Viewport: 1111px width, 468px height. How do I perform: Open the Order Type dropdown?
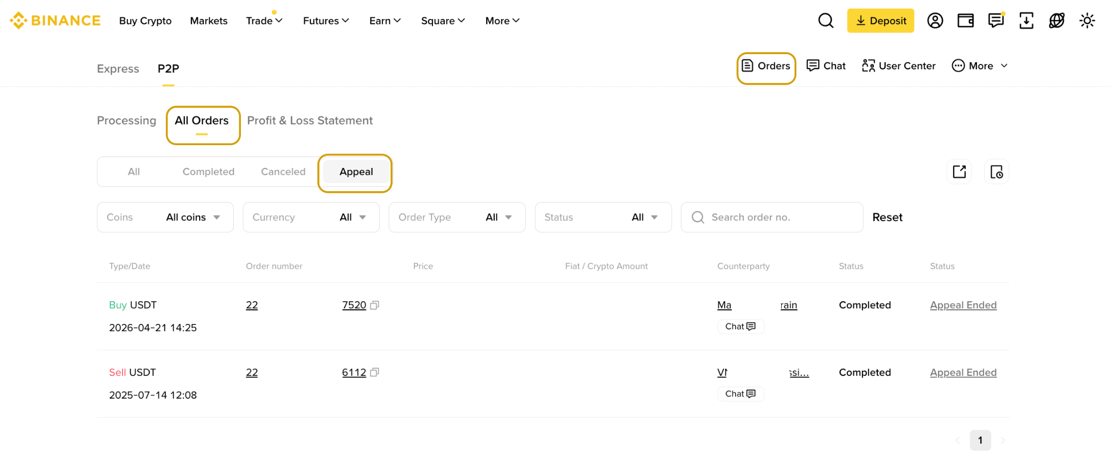(x=457, y=217)
